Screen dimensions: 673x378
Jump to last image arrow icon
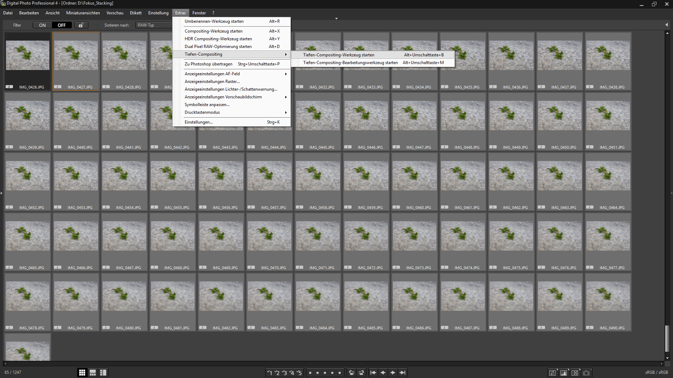(x=402, y=373)
